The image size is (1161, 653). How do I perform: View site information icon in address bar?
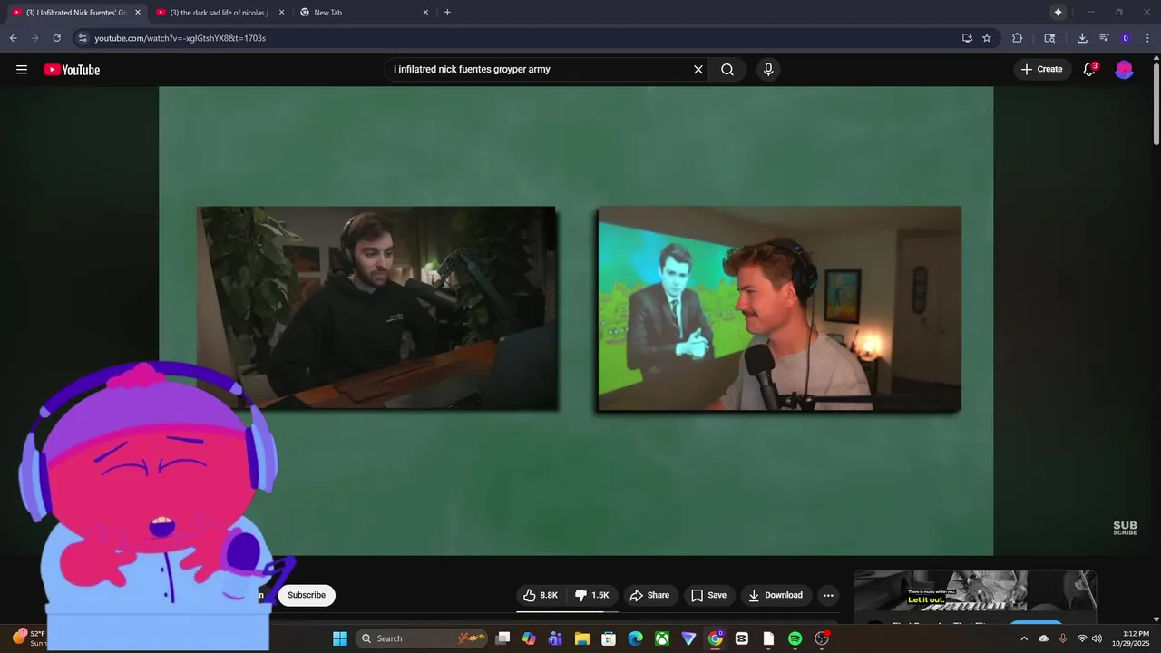point(83,38)
